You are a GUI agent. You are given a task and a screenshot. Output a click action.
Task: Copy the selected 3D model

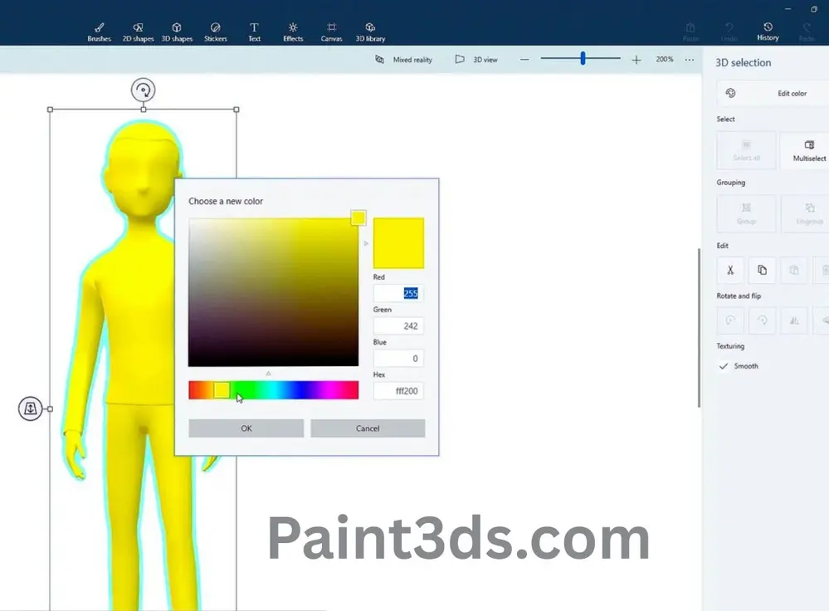tap(761, 270)
